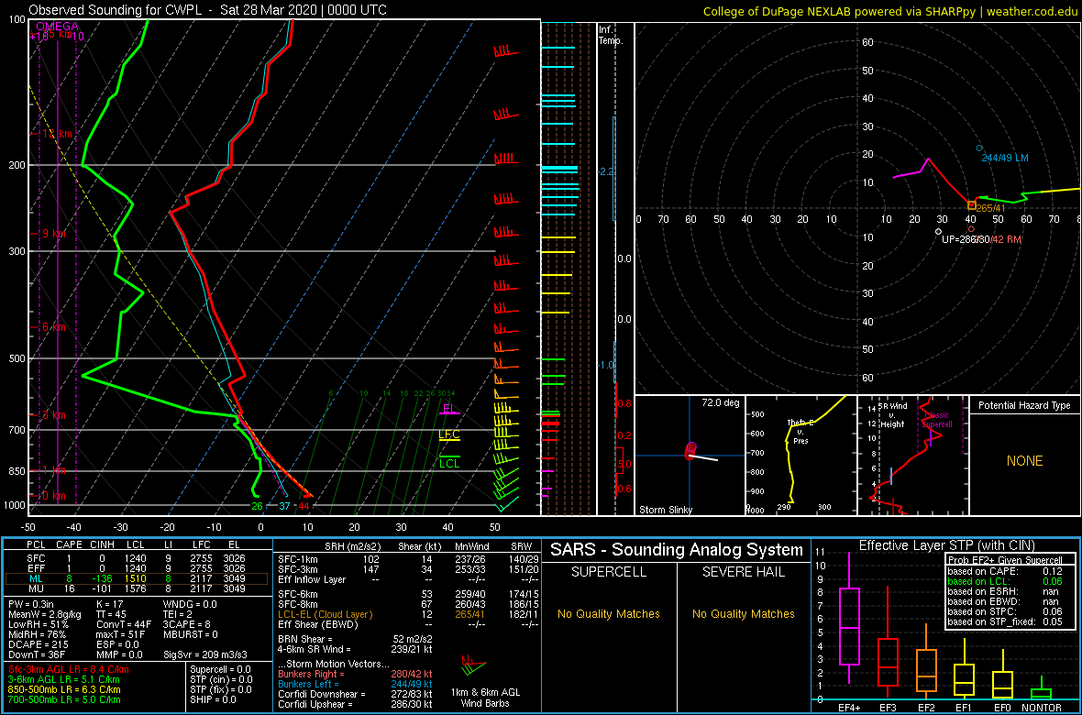Viewport: 1082px width, 715px height.
Task: Click the Effective Layer STP (with CIN) title
Action: point(945,546)
